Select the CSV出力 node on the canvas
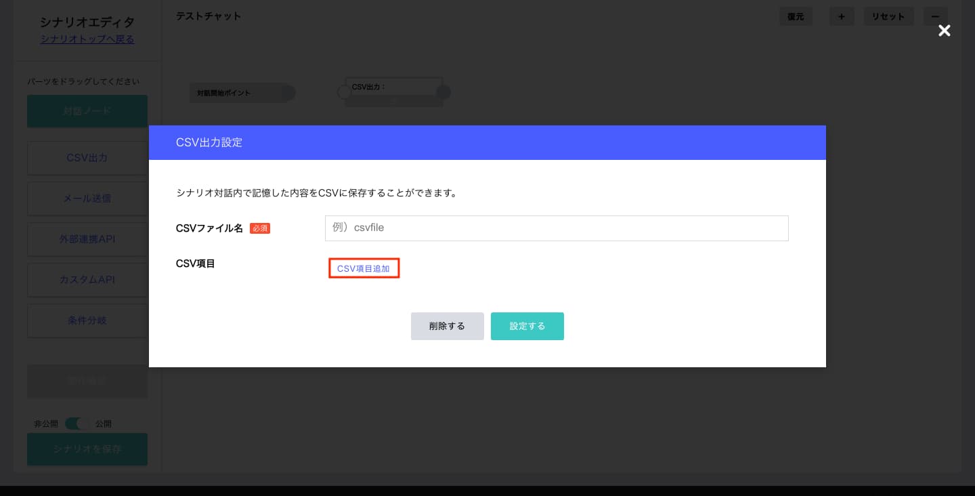 point(393,88)
